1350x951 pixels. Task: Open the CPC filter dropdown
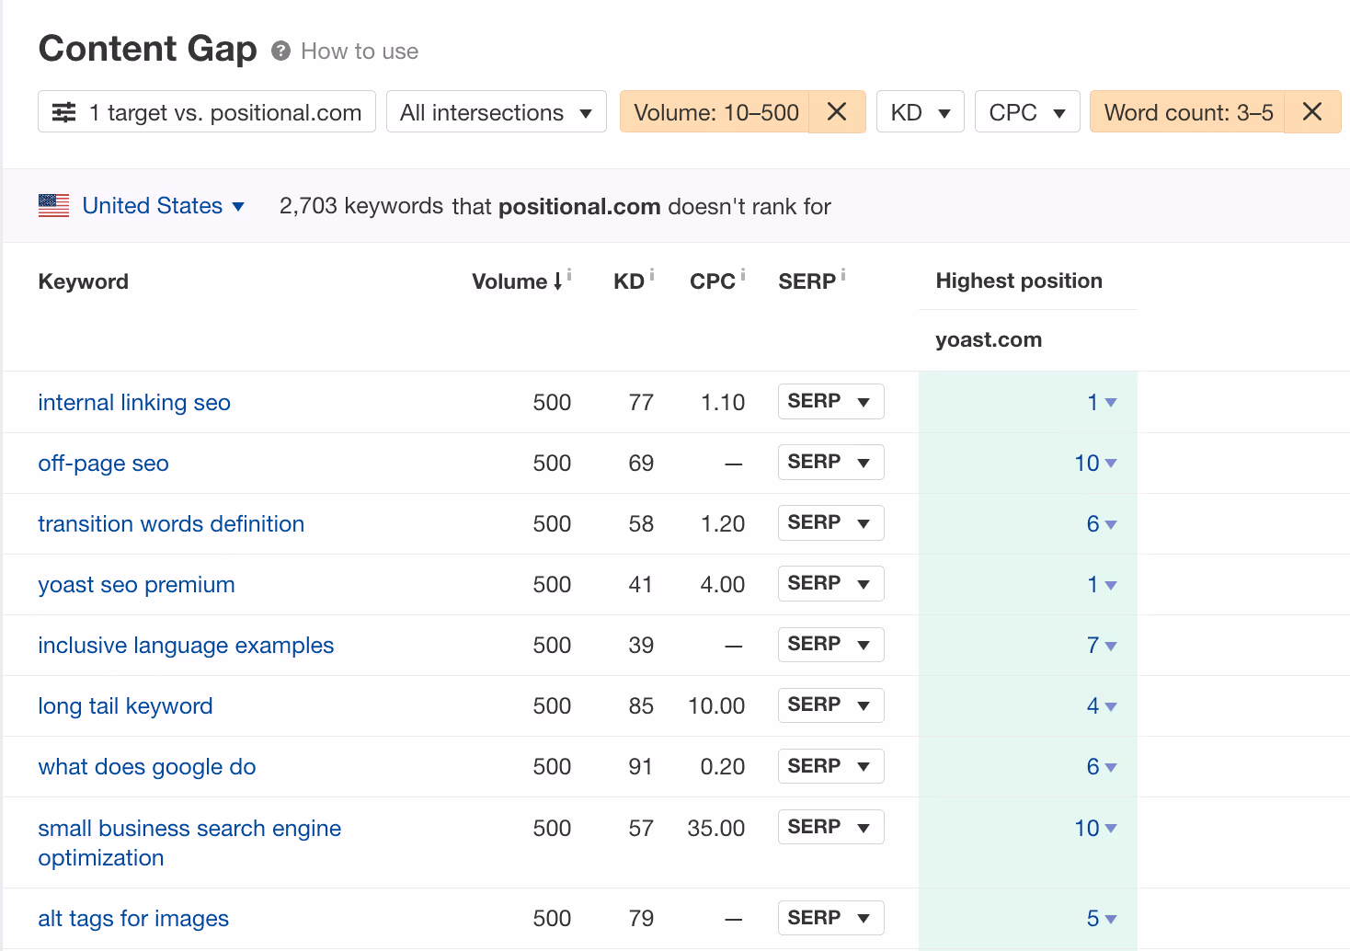[x=1027, y=112]
